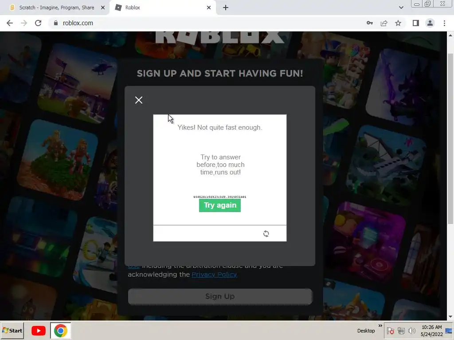This screenshot has width=454, height=340.
Task: Go forward to the next page
Action: [24, 23]
